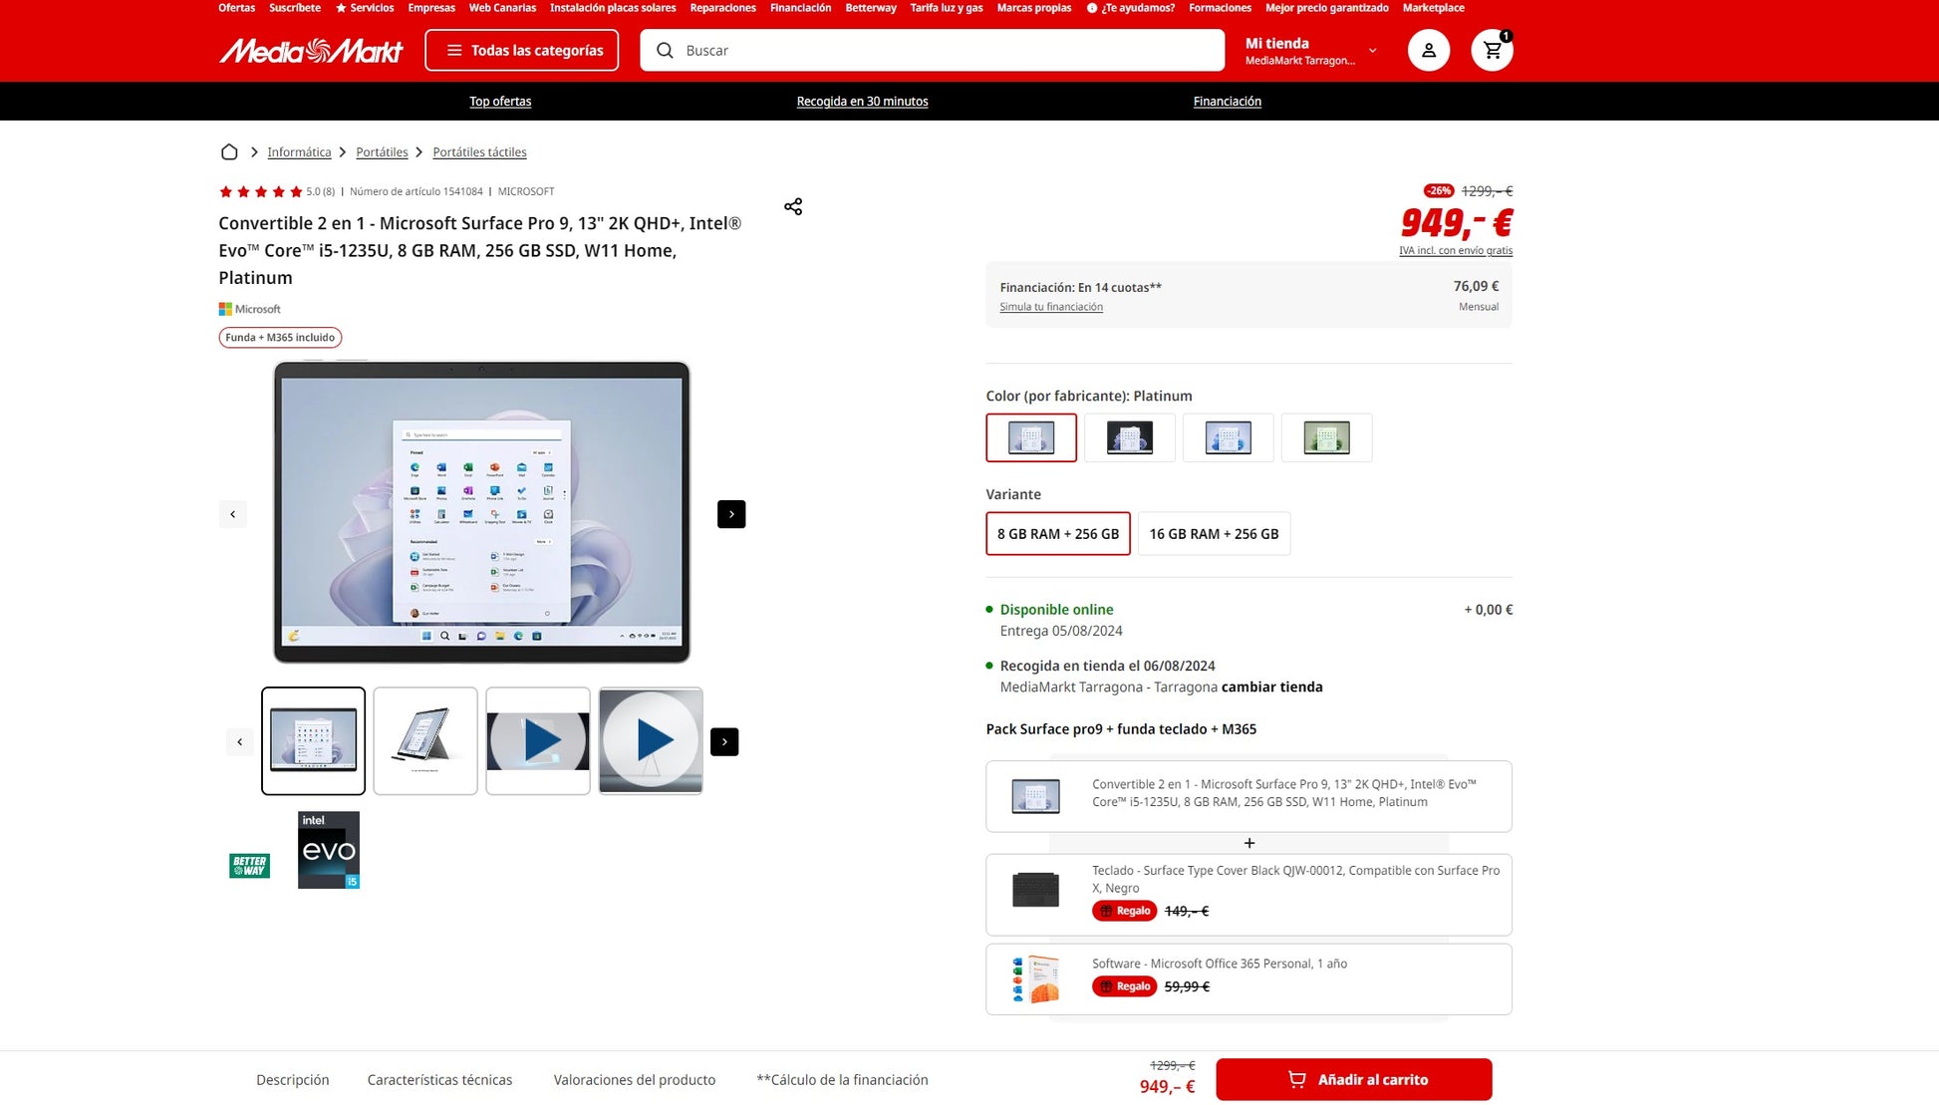Go to the home breadcrumb icon
This screenshot has width=1939, height=1105.
tap(229, 151)
